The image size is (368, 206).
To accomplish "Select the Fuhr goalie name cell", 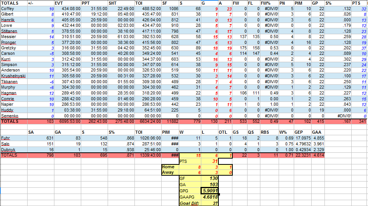I will [x=14, y=138].
